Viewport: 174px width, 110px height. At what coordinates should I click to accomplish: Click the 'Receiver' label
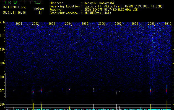(56, 10)
